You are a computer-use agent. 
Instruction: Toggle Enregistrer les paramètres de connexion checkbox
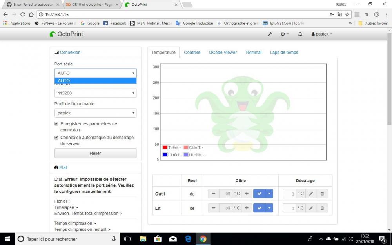tap(56, 124)
